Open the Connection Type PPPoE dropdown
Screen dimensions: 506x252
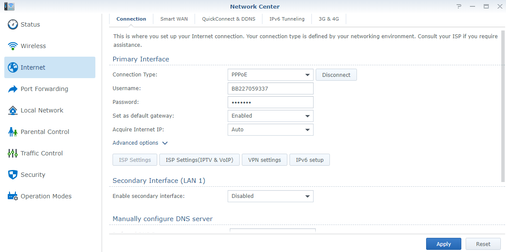(270, 75)
